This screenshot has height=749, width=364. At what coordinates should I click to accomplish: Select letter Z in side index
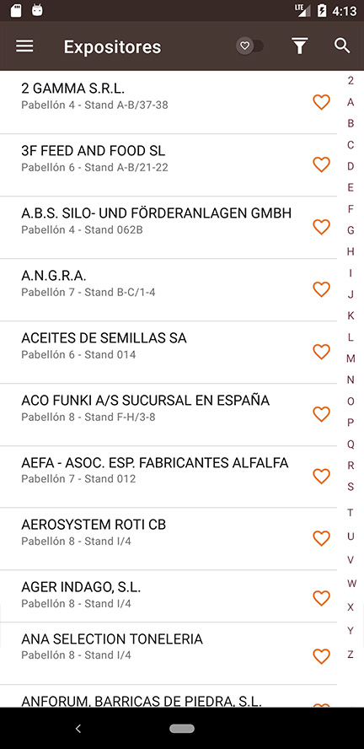351,655
